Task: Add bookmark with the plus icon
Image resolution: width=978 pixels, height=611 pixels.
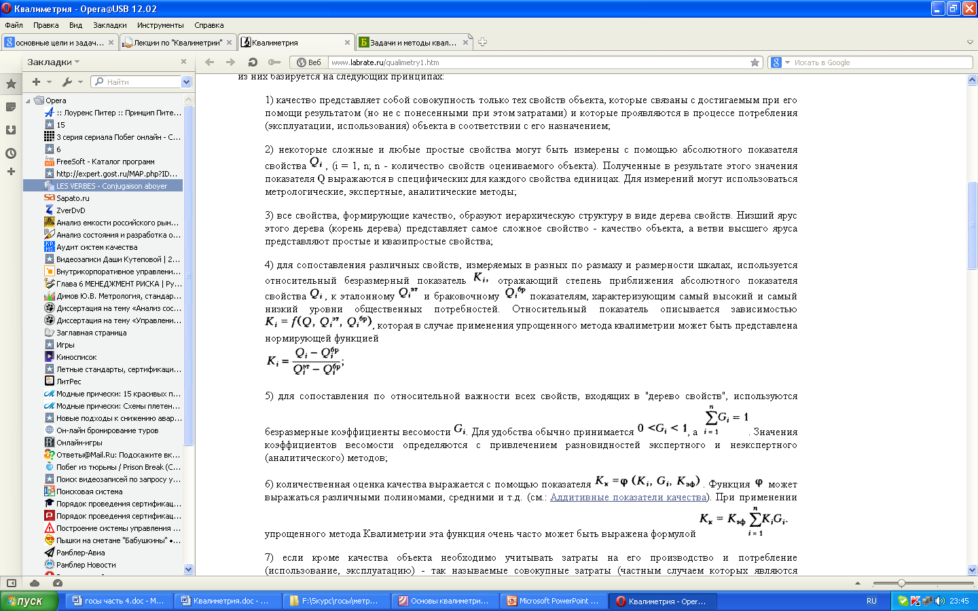Action: tap(36, 82)
